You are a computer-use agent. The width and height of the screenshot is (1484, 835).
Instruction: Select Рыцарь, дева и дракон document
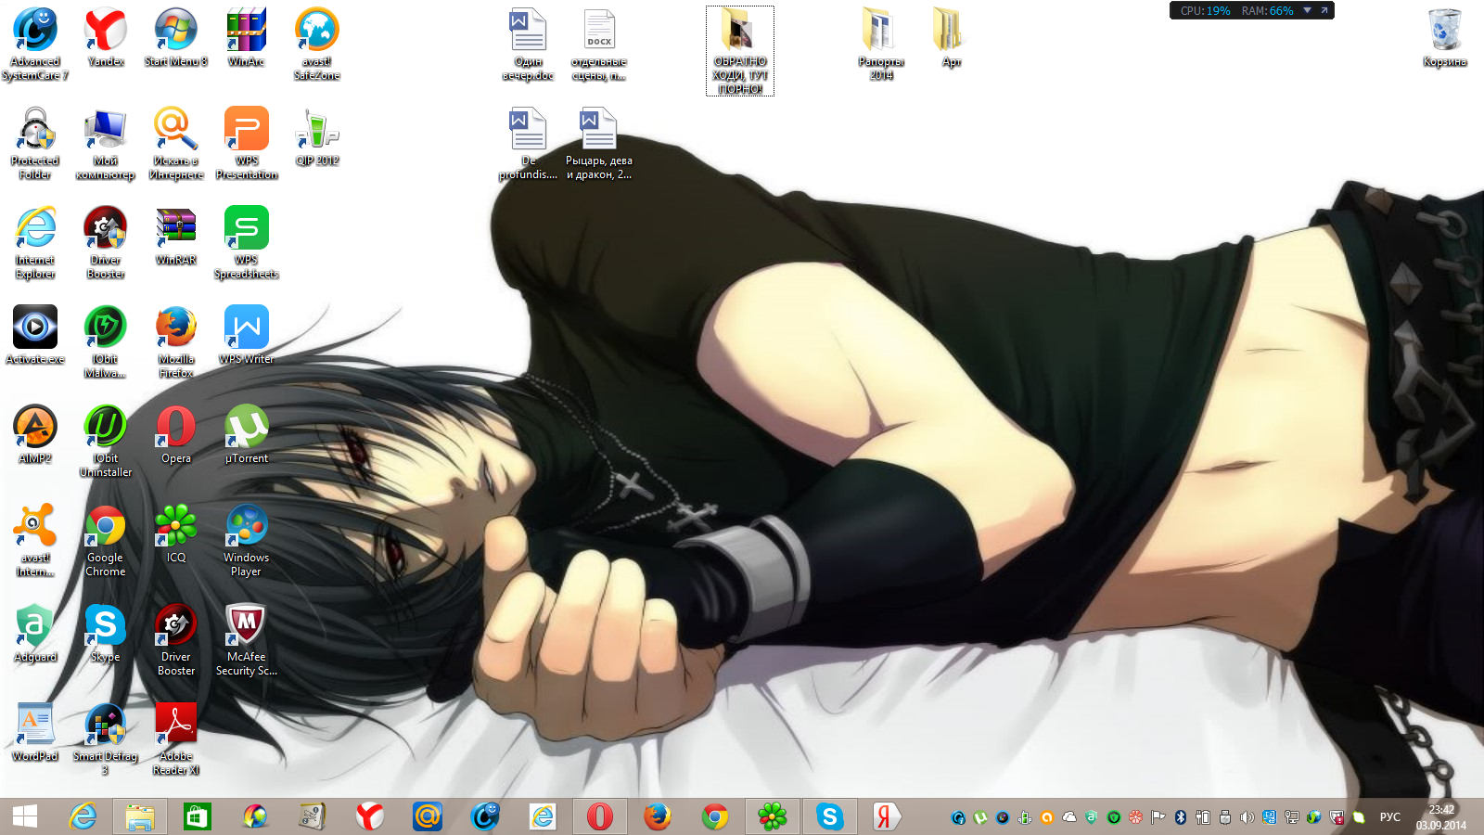coord(599,143)
